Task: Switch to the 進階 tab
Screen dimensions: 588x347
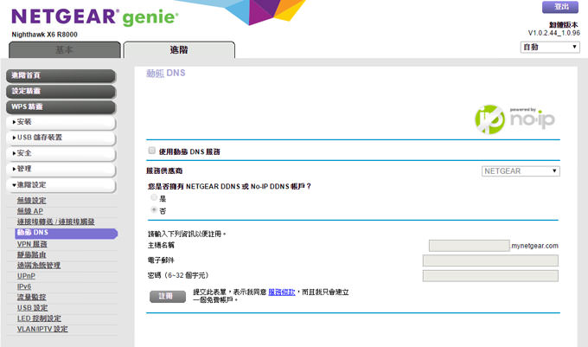Action: click(179, 50)
